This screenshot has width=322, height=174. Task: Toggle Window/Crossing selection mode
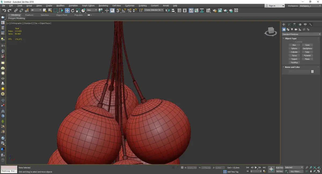click(x=61, y=10)
